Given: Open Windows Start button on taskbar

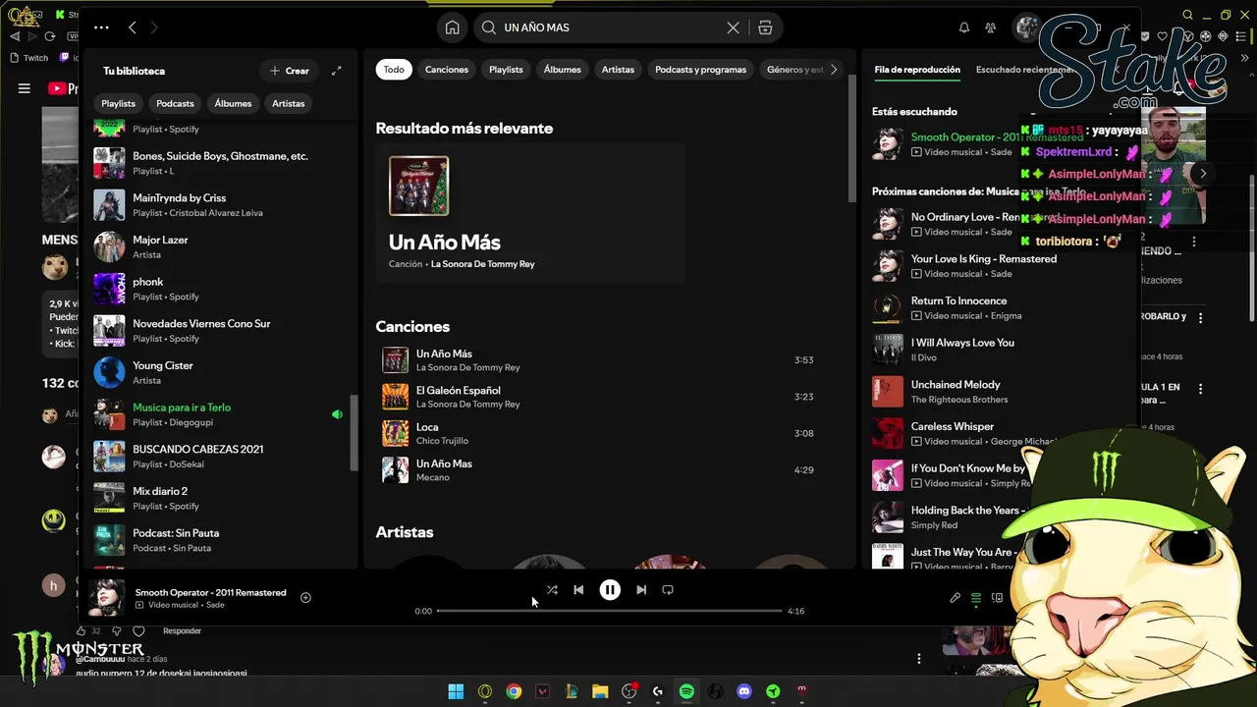Looking at the screenshot, I should pos(456,691).
